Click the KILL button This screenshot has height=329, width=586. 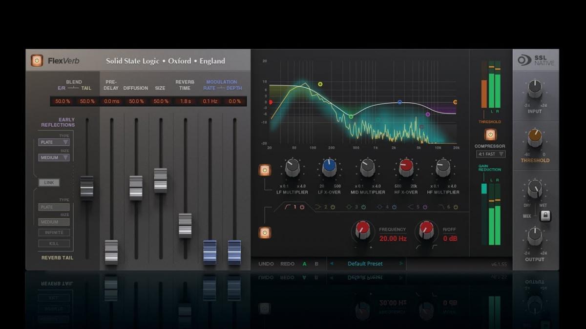coord(54,243)
